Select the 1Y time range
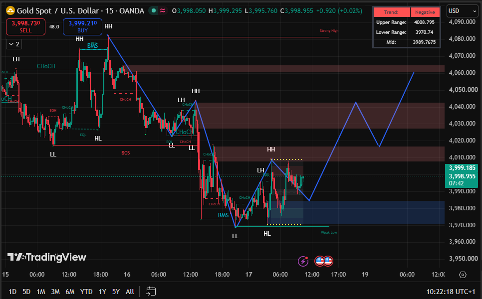The height and width of the screenshot is (299, 482). 102,292
